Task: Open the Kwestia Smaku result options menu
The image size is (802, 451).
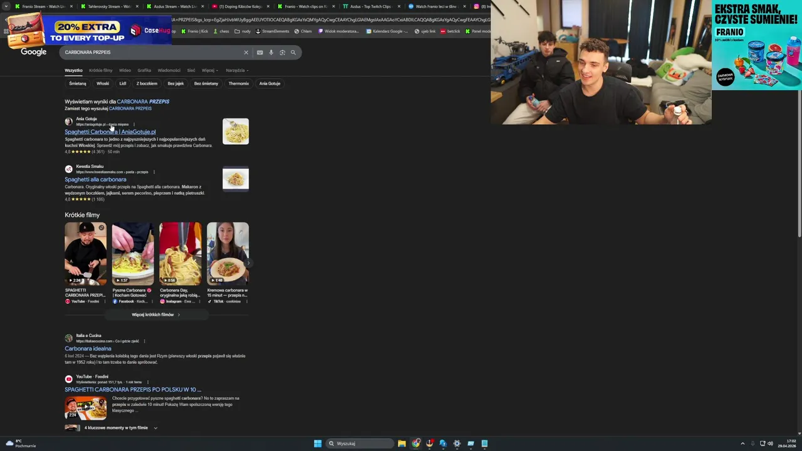Action: pyautogui.click(x=154, y=172)
